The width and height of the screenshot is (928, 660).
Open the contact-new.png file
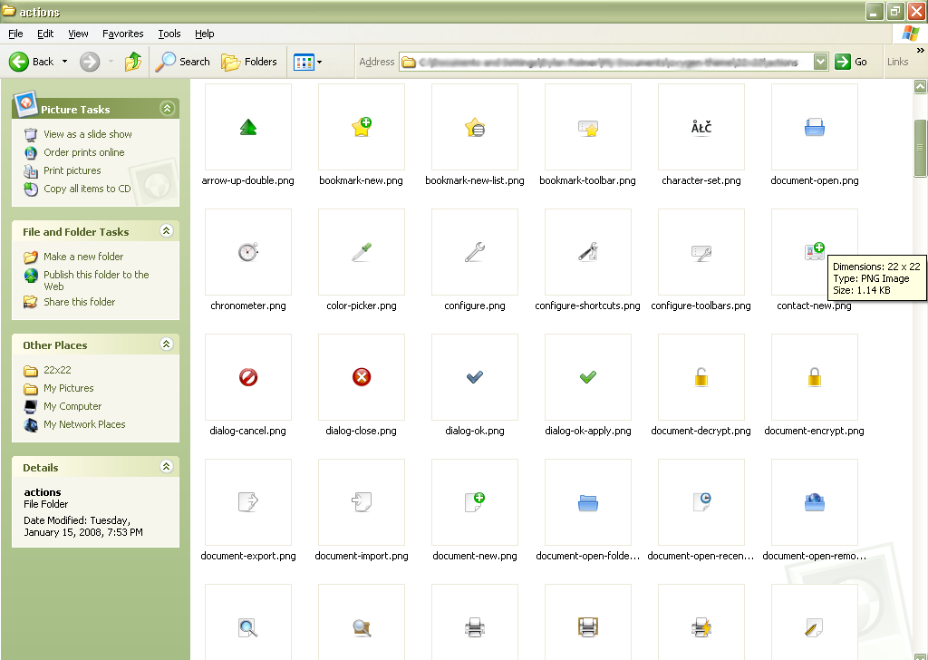[814, 251]
